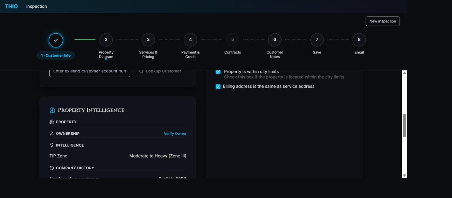The height and width of the screenshot is (198, 452).
Task: Click the history clock icon beside COMPANY HISTORY
Action: (52, 168)
